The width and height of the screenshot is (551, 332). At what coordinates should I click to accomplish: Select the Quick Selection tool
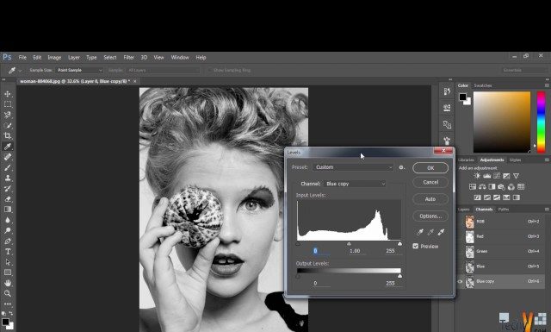(8, 125)
